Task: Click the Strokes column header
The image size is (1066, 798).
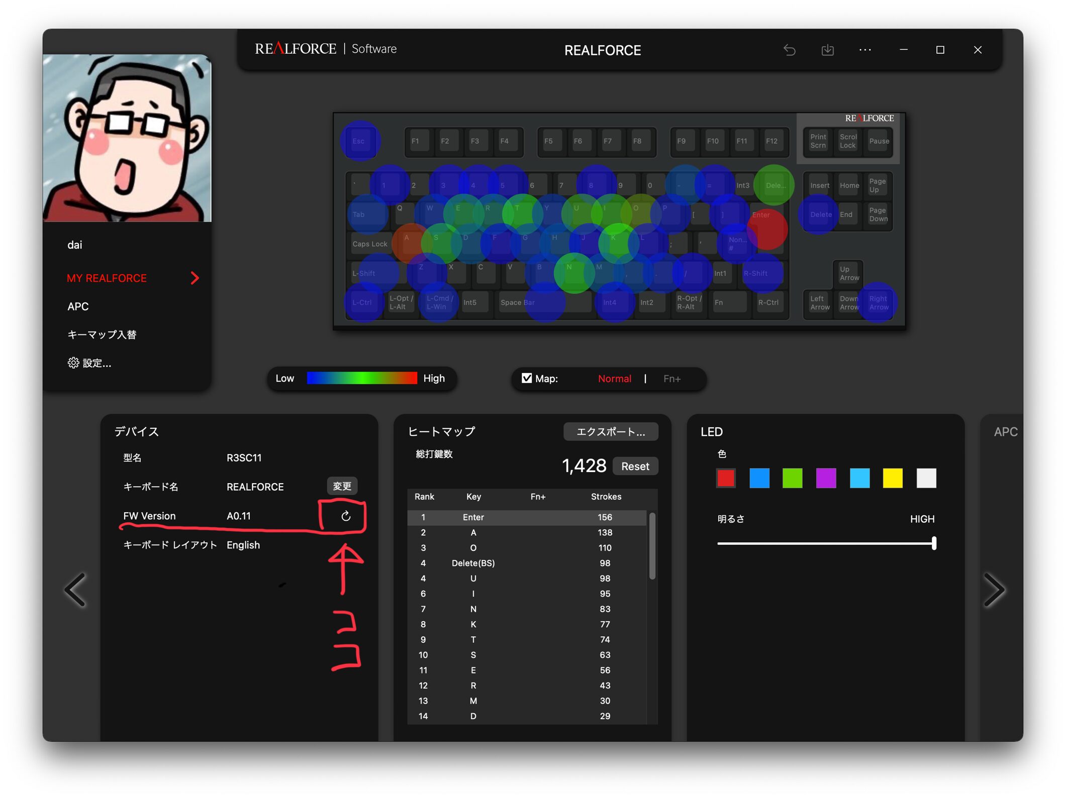Action: tap(606, 497)
